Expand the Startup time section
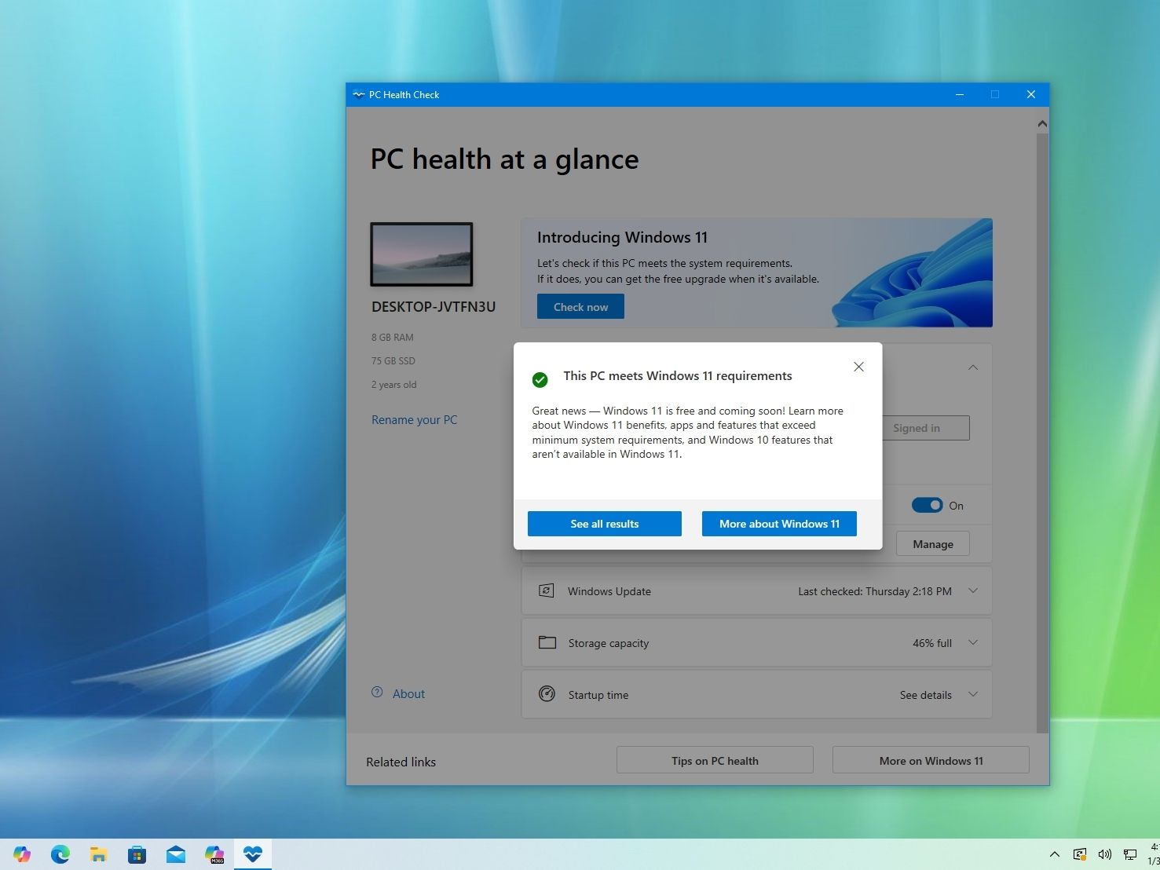Screen dimensions: 1160x870 (x=973, y=694)
